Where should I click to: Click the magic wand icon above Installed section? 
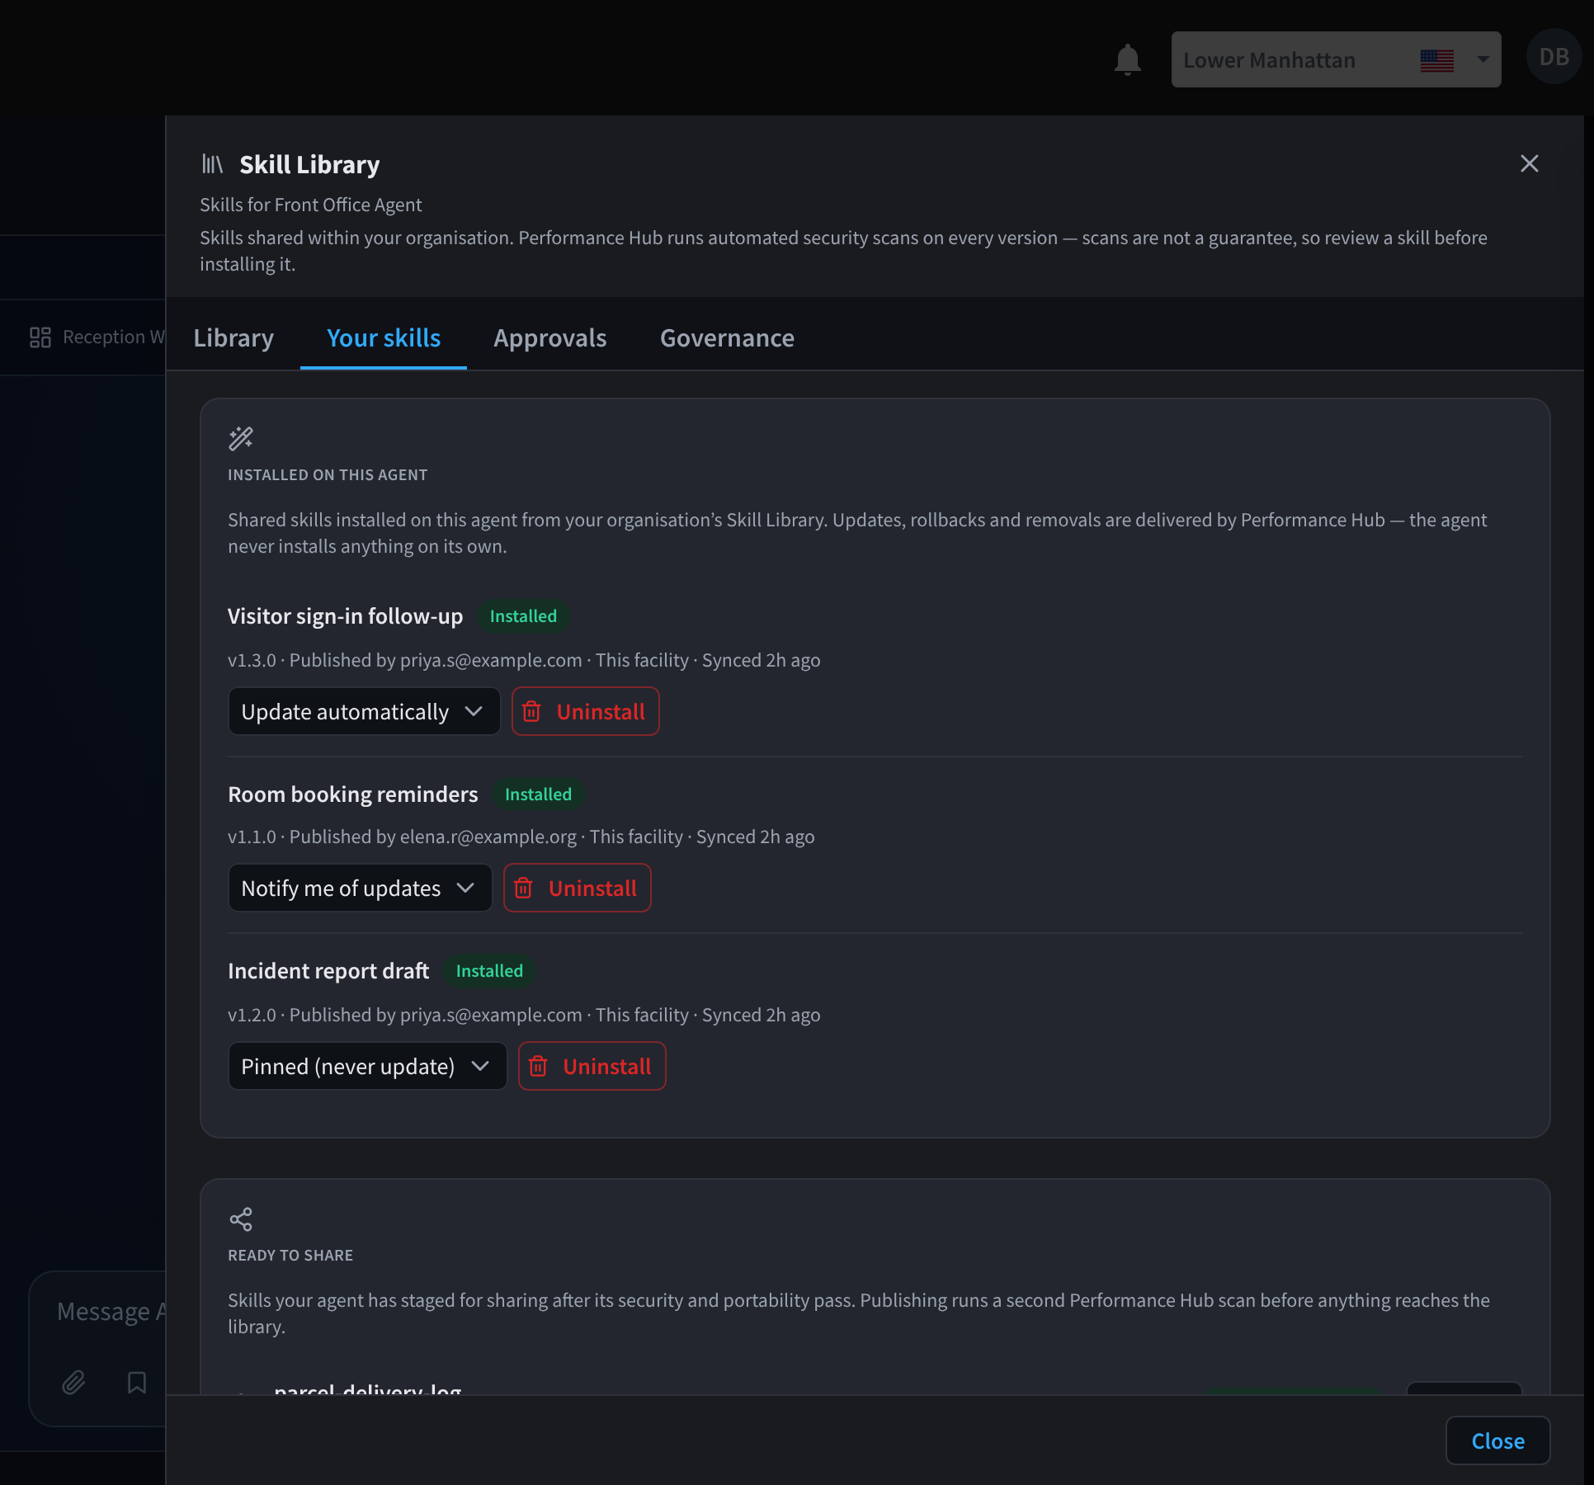241,438
